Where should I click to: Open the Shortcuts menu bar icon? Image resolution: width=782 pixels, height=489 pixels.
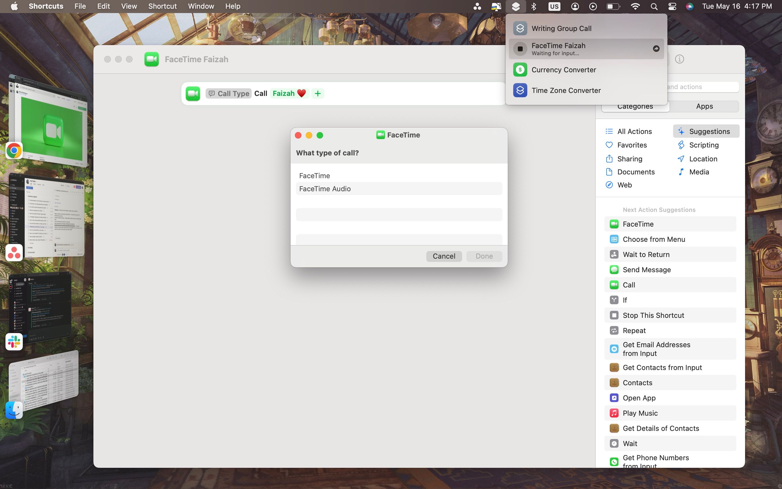(516, 7)
